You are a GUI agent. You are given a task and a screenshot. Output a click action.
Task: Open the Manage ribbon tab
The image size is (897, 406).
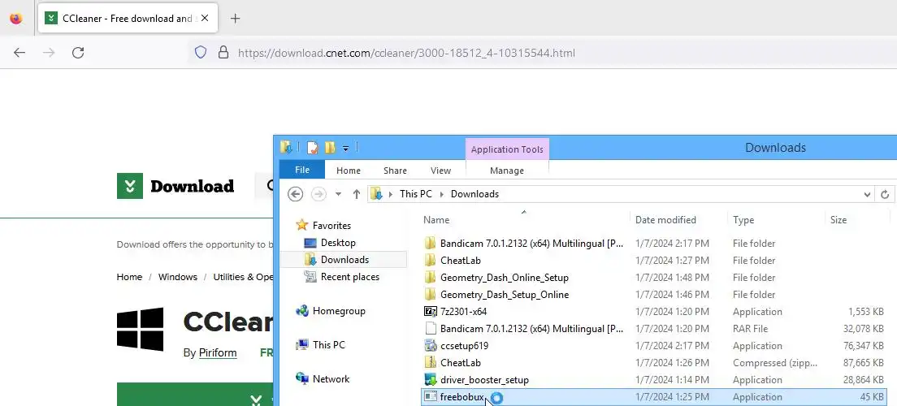(507, 171)
